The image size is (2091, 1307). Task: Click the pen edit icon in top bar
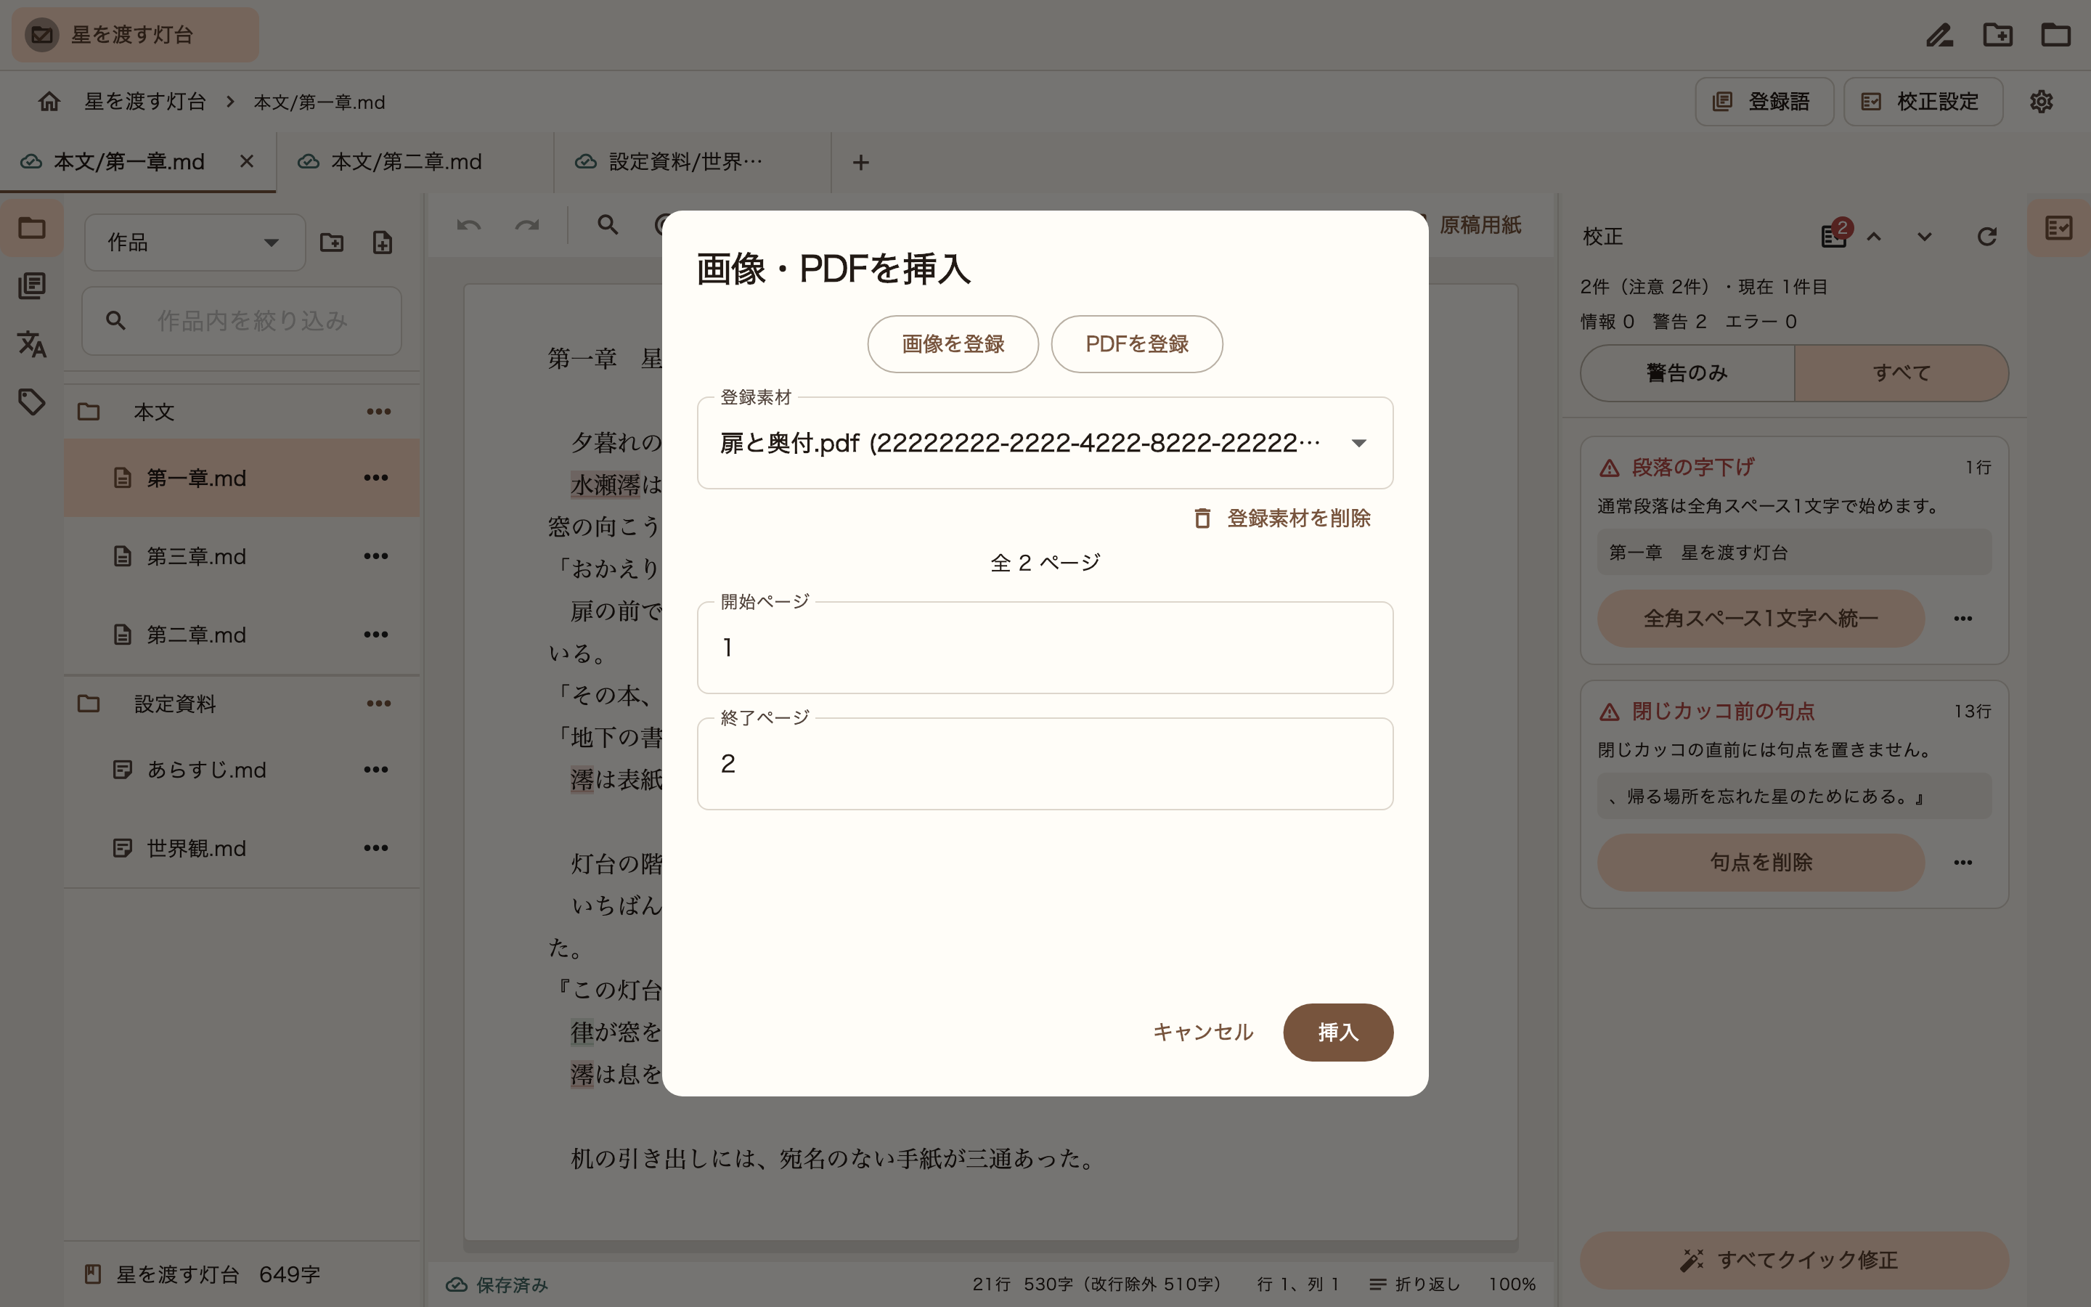[1940, 35]
